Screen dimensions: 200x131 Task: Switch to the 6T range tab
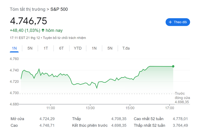tap(61, 48)
